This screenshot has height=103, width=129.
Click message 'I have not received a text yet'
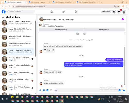(x=54, y=83)
